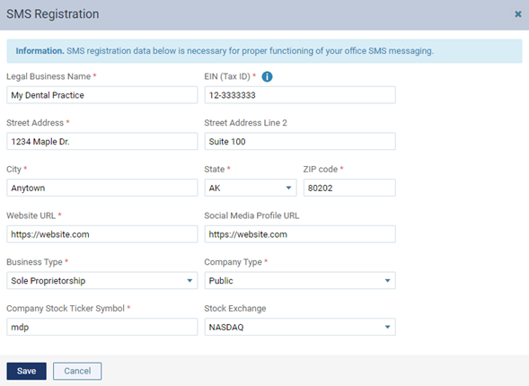Focus the City field
The height and width of the screenshot is (386, 529).
click(101, 188)
